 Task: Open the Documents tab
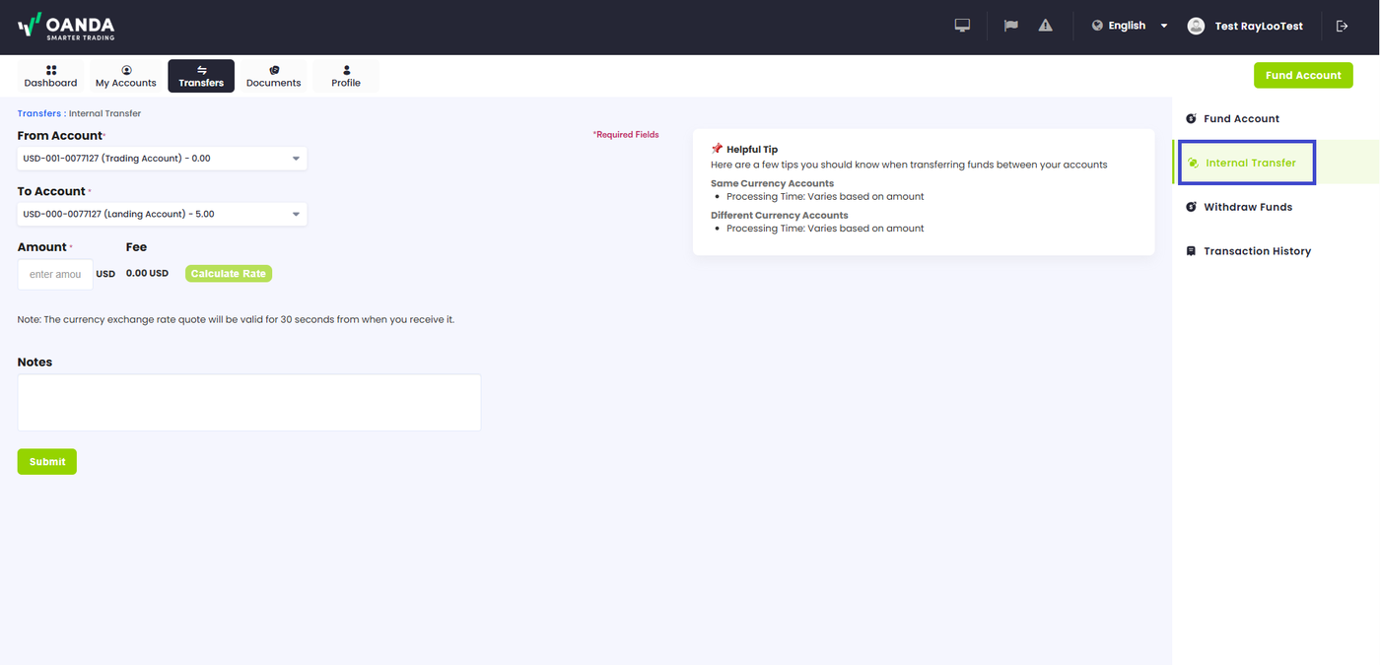[274, 76]
